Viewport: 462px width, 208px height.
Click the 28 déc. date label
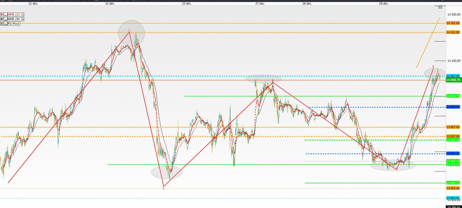point(307,4)
